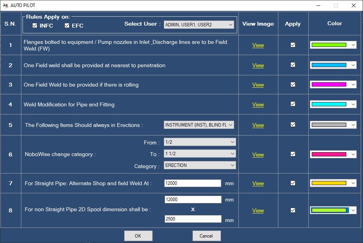Open the From size dropdown showing 1/2
The image size is (363, 243).
[200, 142]
